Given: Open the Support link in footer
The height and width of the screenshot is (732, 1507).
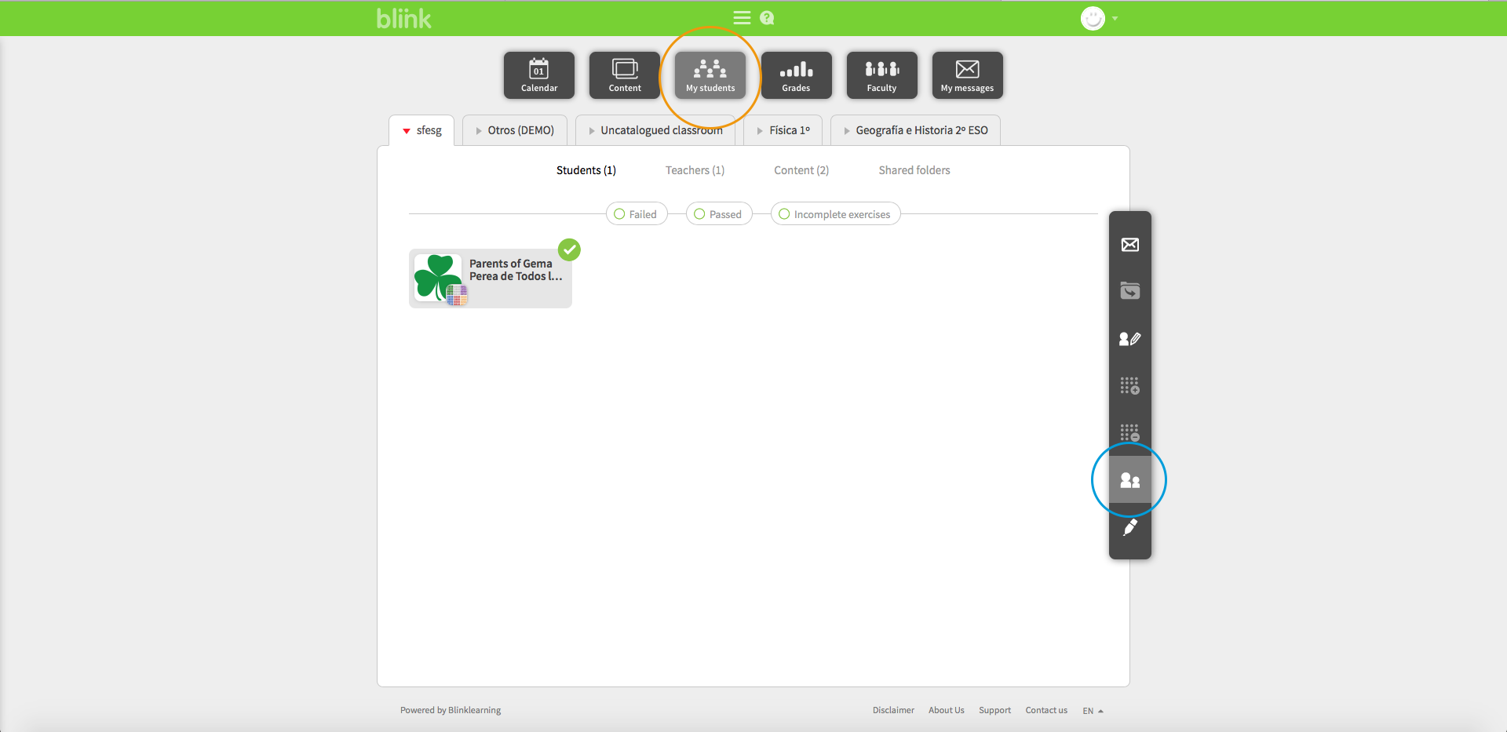Looking at the screenshot, I should pyautogui.click(x=994, y=710).
